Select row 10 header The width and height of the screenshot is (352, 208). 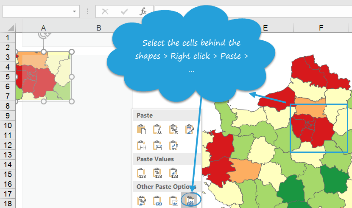coord(8,125)
